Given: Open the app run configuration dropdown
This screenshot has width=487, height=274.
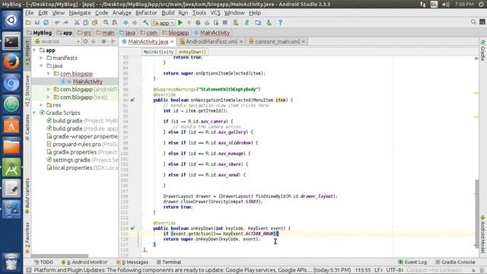Looking at the screenshot, I should [164, 23].
